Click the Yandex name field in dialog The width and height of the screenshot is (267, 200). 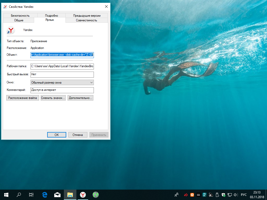click(x=28, y=30)
